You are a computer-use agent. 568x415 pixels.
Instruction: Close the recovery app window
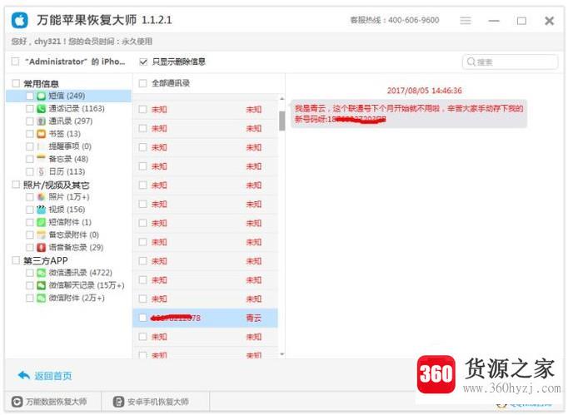pos(550,21)
